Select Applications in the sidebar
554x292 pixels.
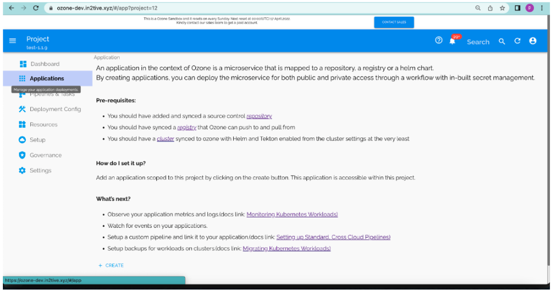46,78
